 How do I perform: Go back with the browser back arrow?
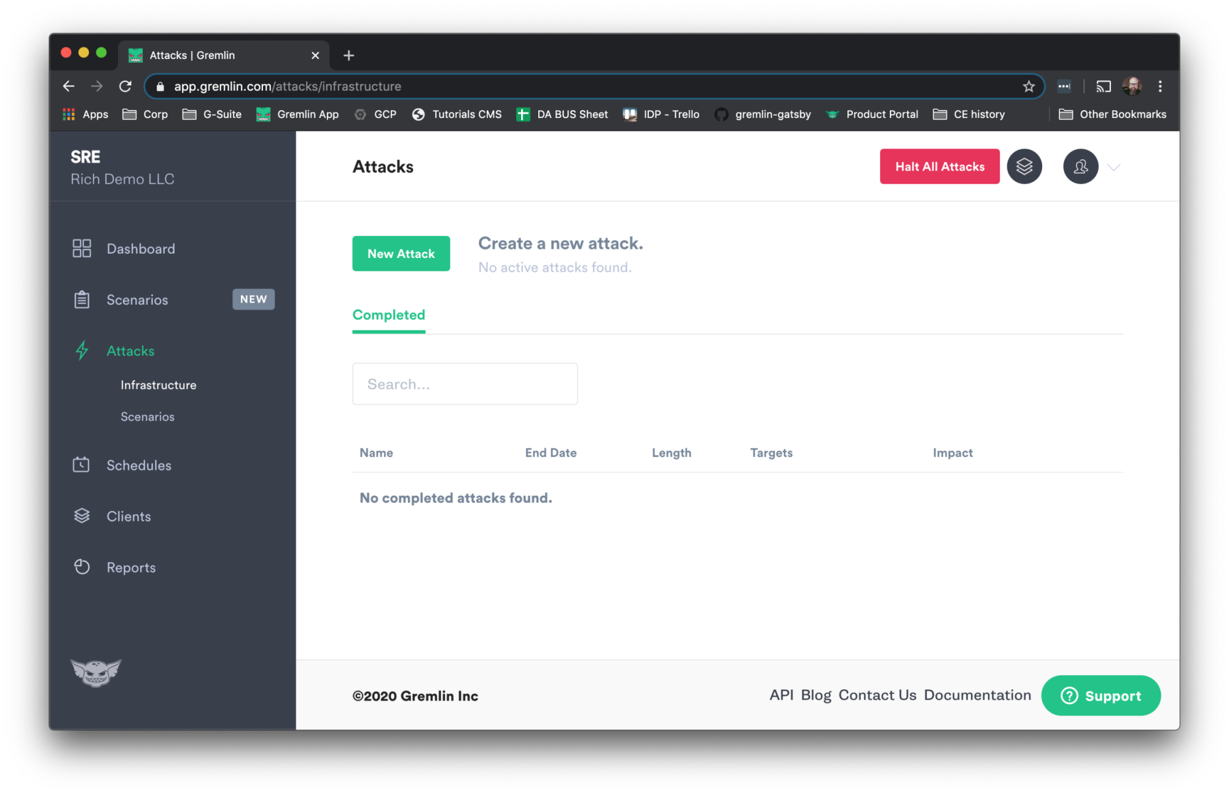[x=69, y=87]
